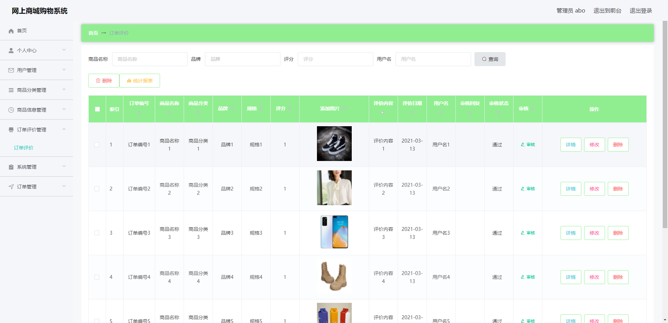Check the row 4 checkbox 订单编号4

coord(97,277)
